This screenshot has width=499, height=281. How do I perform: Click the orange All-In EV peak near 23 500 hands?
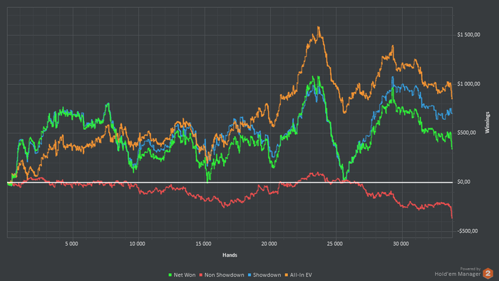pos(319,27)
